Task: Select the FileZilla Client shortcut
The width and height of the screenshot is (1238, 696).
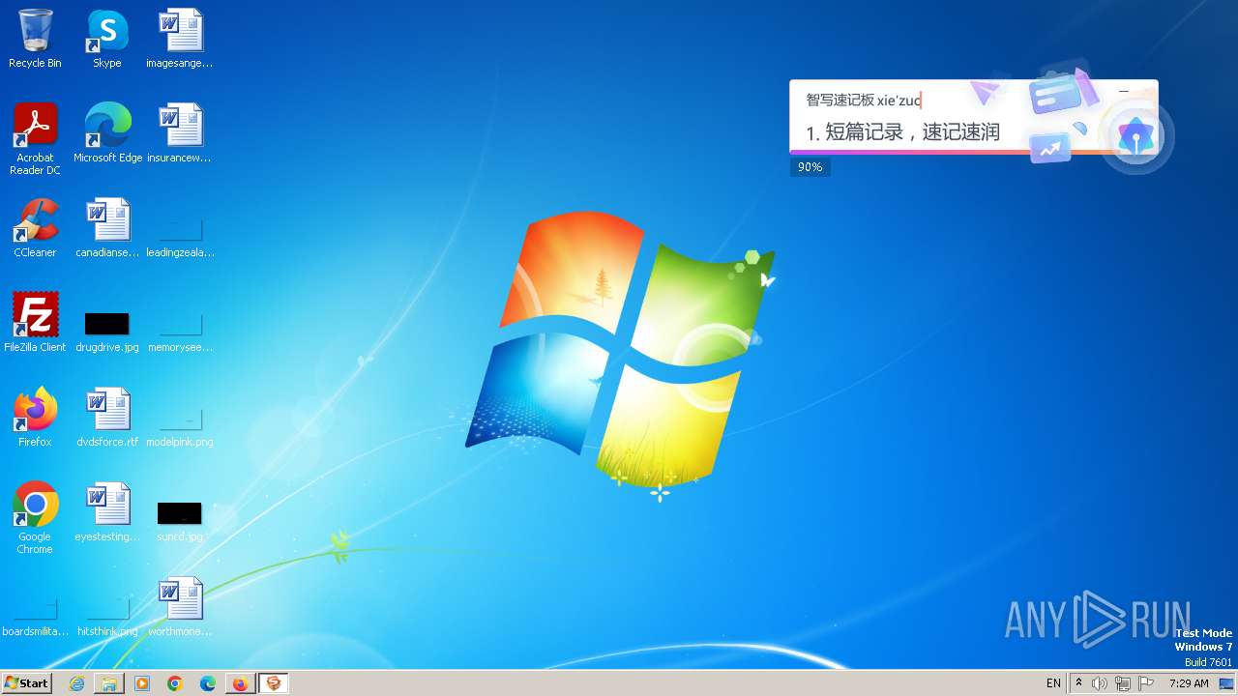Action: (x=35, y=323)
